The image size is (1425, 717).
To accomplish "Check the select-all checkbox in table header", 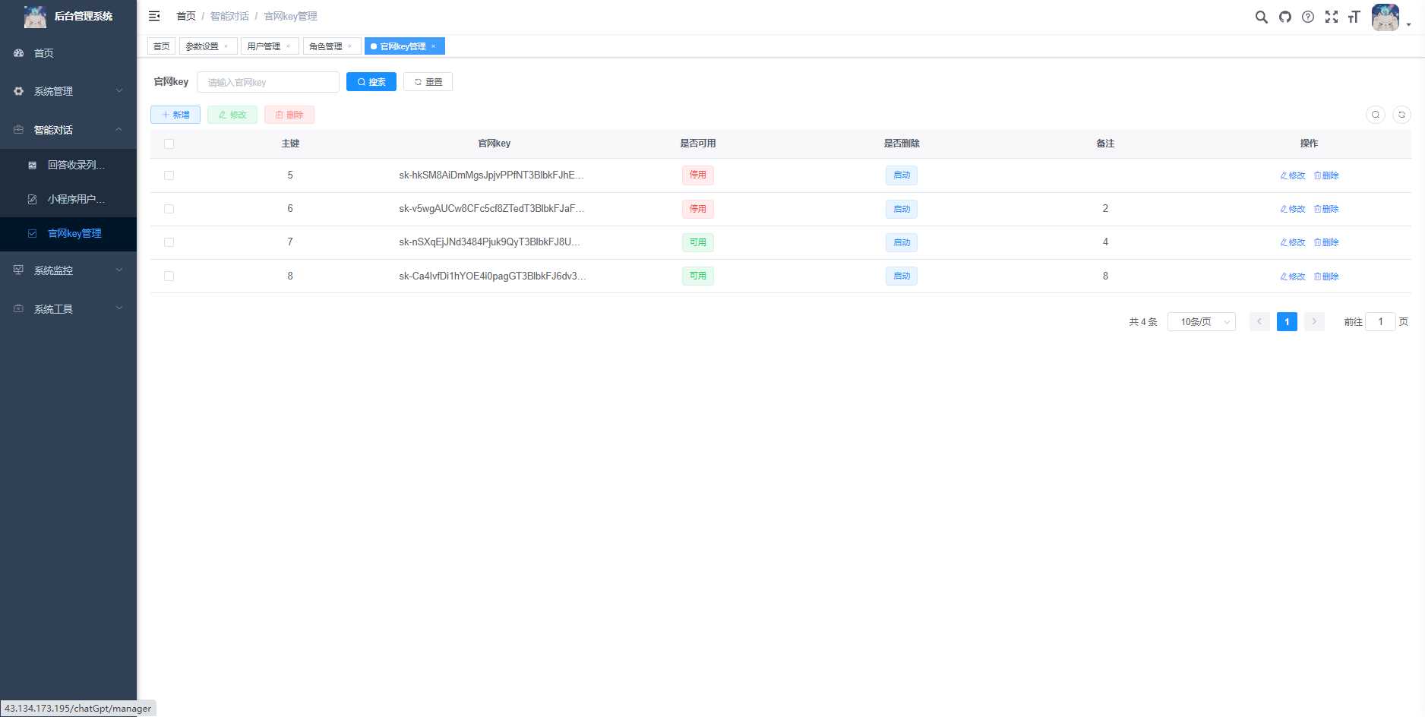I will [x=169, y=143].
